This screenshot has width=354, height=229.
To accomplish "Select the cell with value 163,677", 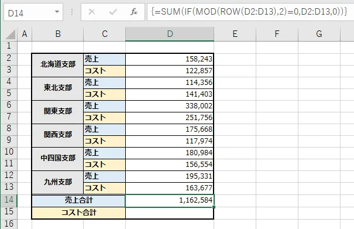I will [170, 189].
